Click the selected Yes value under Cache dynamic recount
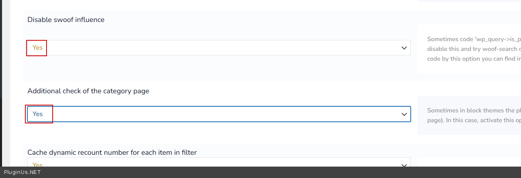This screenshot has width=521, height=178. tap(38, 164)
